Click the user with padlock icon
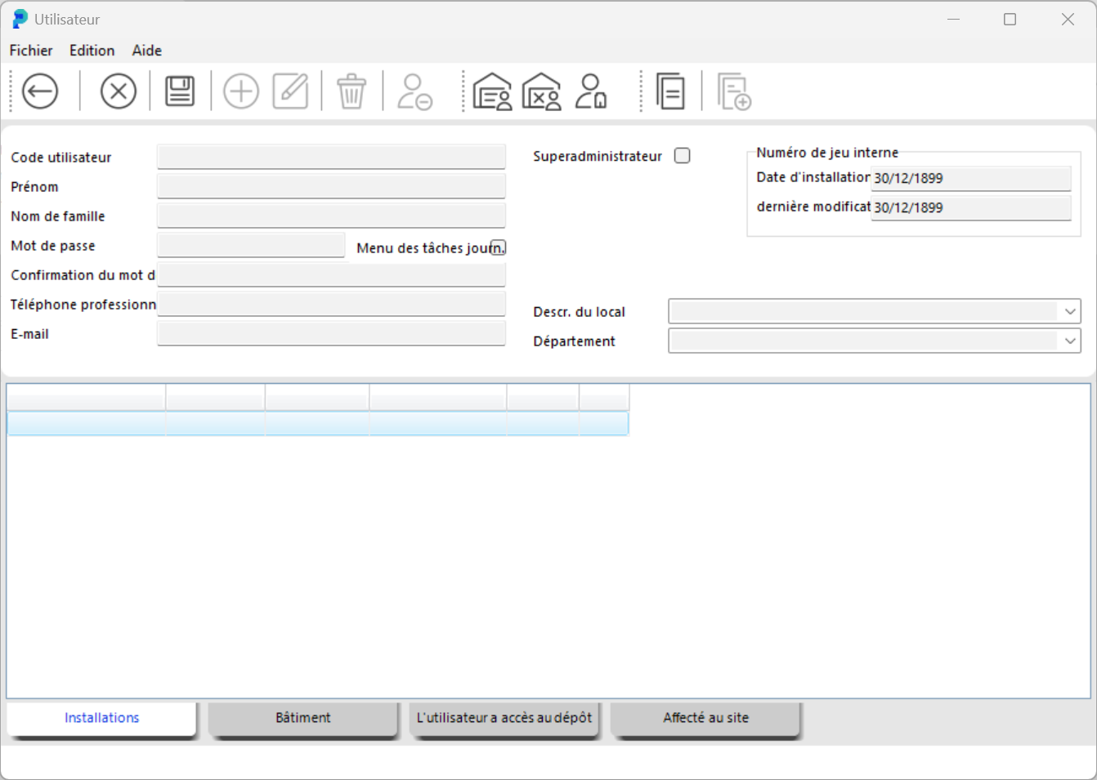Image resolution: width=1097 pixels, height=780 pixels. click(x=591, y=91)
